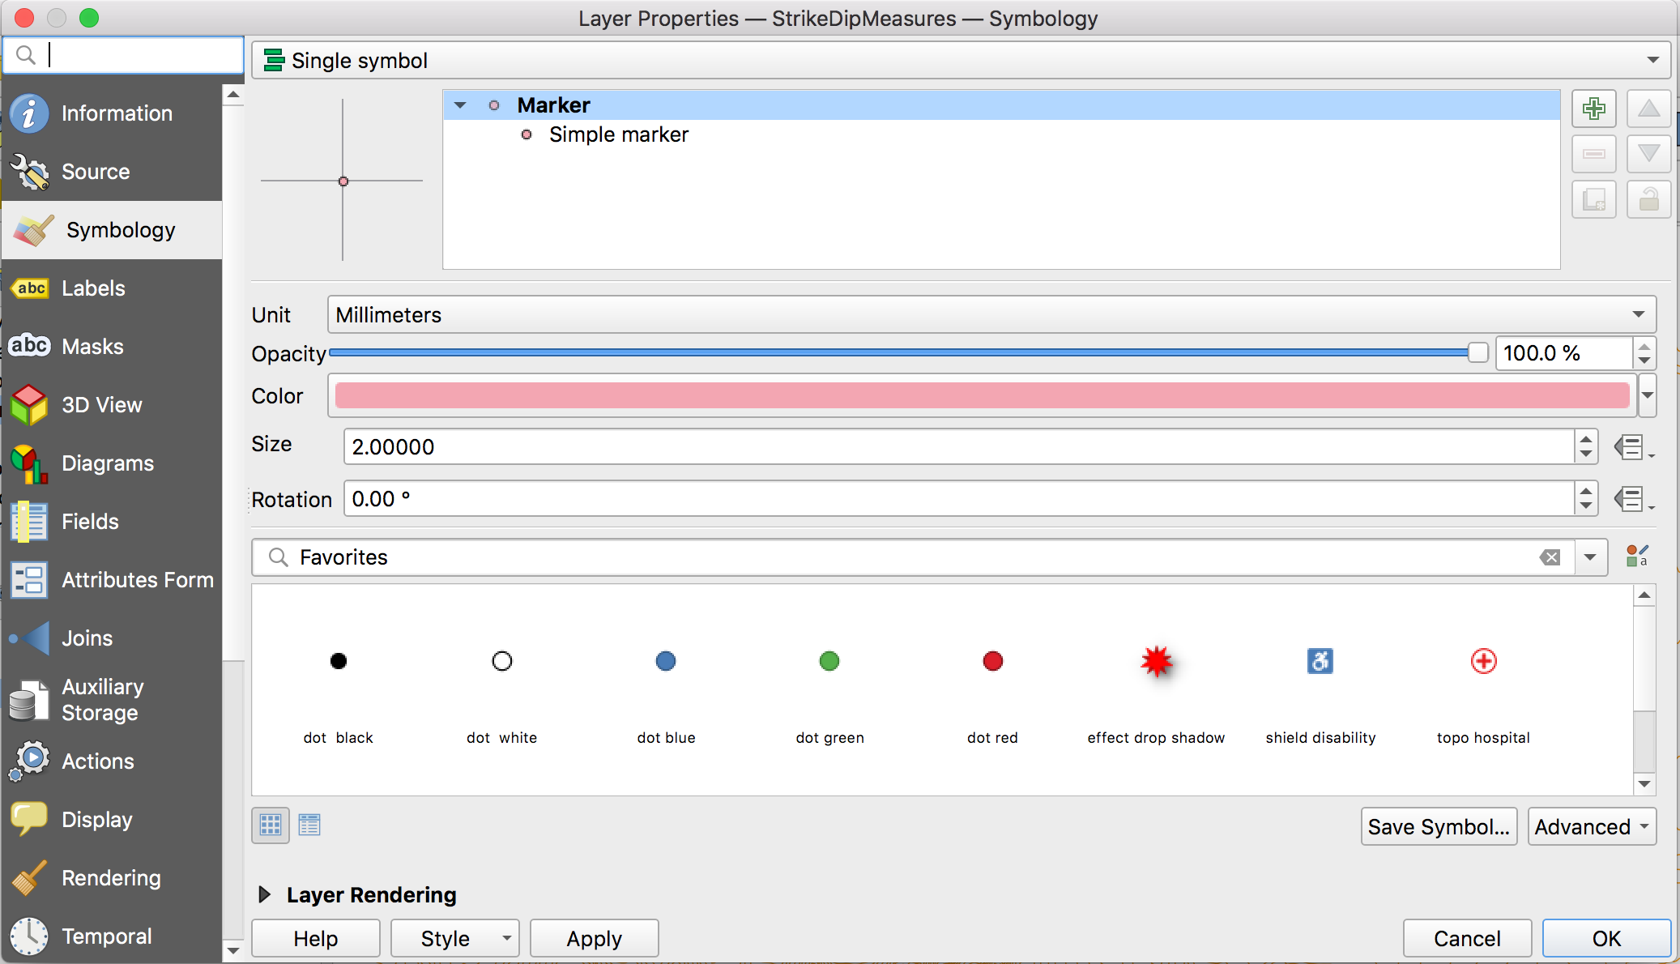Switch symbol list to list view
The image size is (1680, 964).
pos(309,825)
